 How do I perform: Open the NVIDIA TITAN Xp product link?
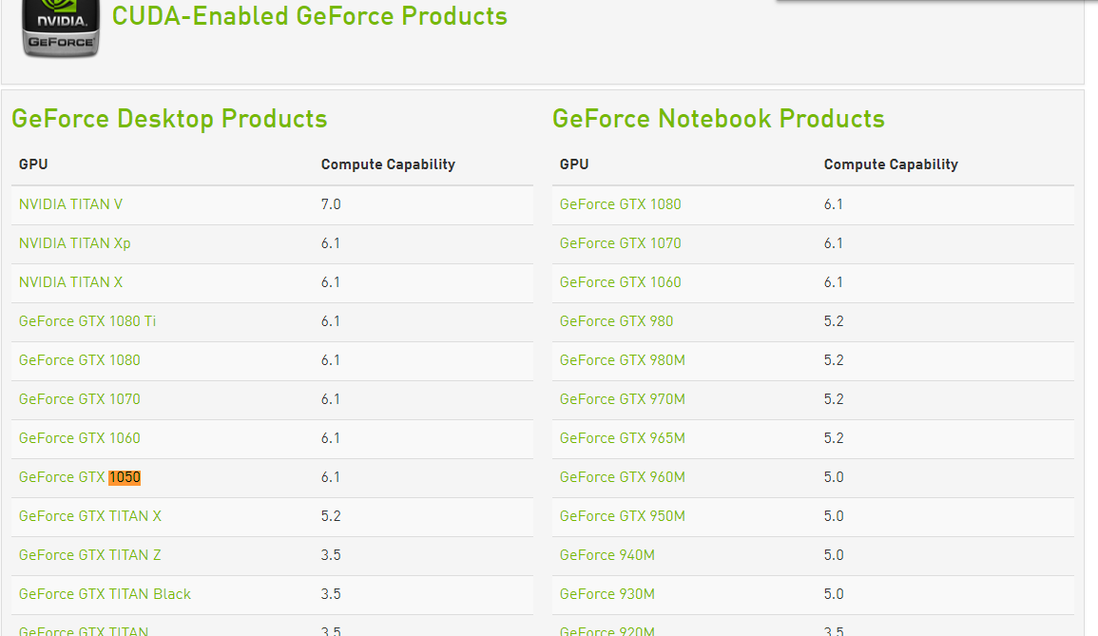pos(74,243)
